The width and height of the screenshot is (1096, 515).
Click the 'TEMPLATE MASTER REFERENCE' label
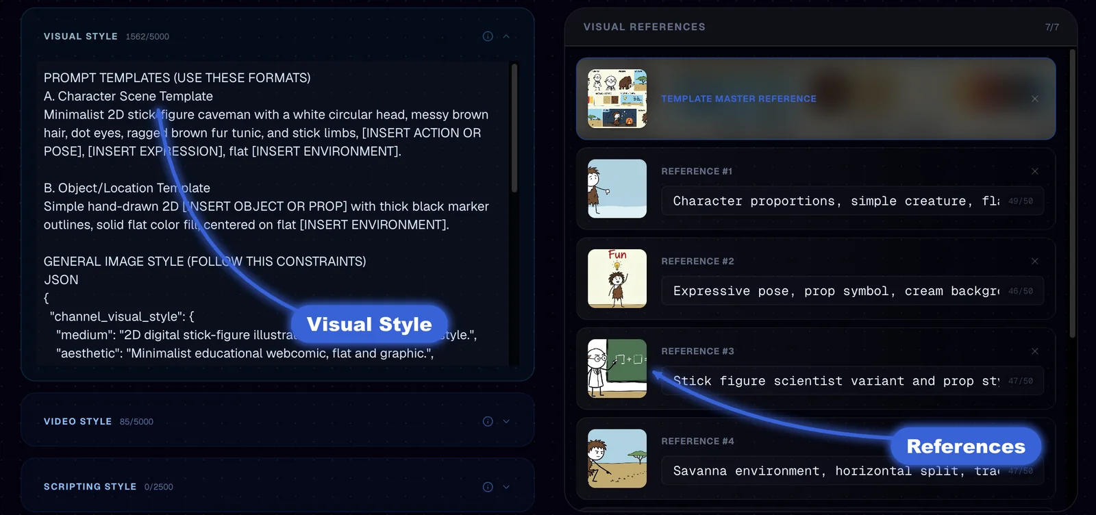[739, 99]
